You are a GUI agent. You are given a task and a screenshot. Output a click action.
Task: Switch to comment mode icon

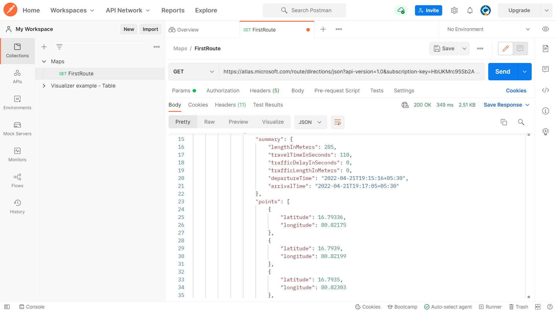520,49
